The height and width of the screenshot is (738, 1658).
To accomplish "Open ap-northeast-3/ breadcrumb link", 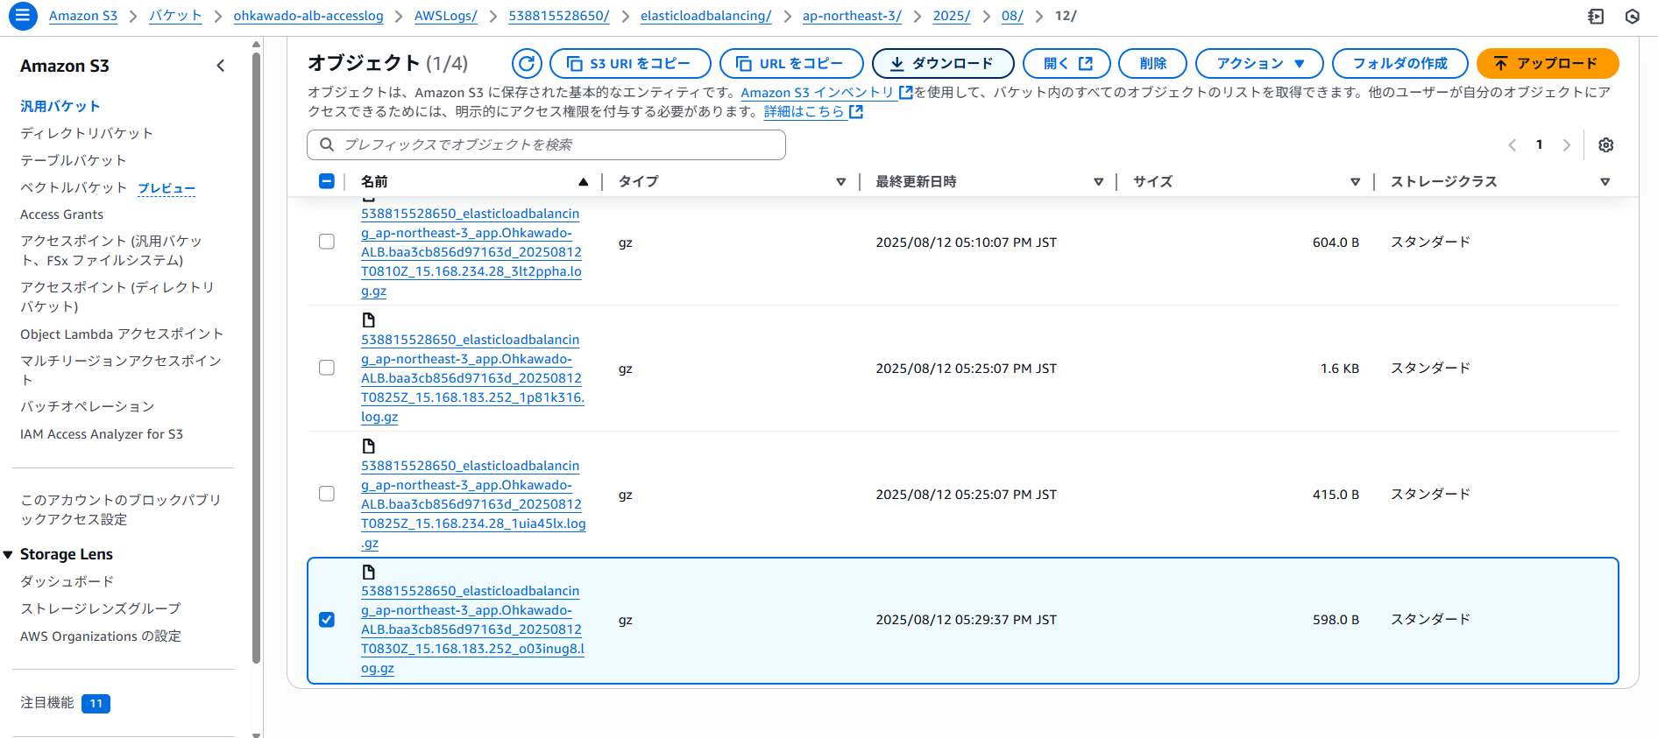I will tap(852, 16).
